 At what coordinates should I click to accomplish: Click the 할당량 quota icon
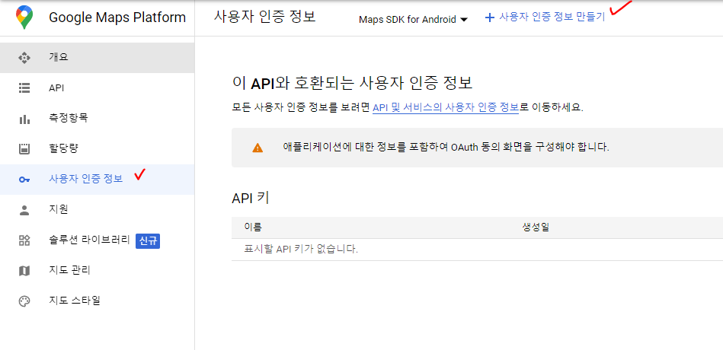24,149
